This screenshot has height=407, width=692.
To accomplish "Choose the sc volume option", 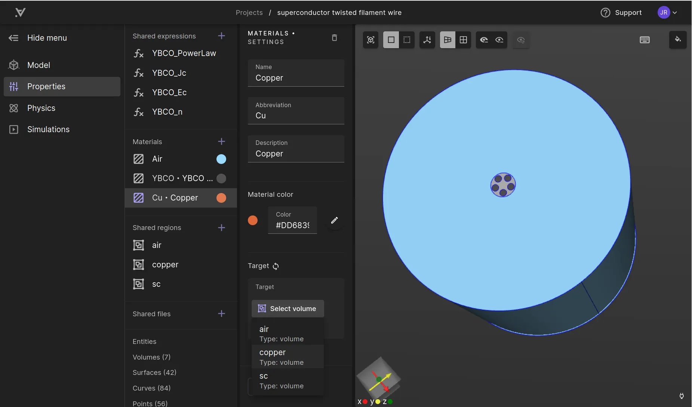I will pos(287,380).
